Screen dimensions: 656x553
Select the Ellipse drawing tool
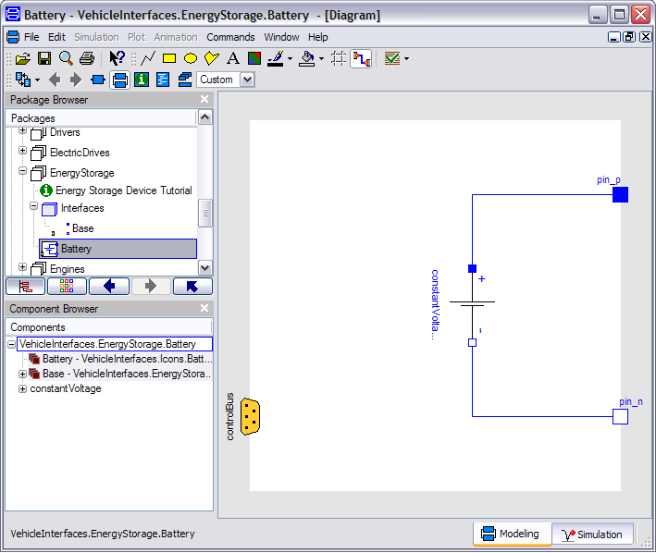tap(191, 58)
